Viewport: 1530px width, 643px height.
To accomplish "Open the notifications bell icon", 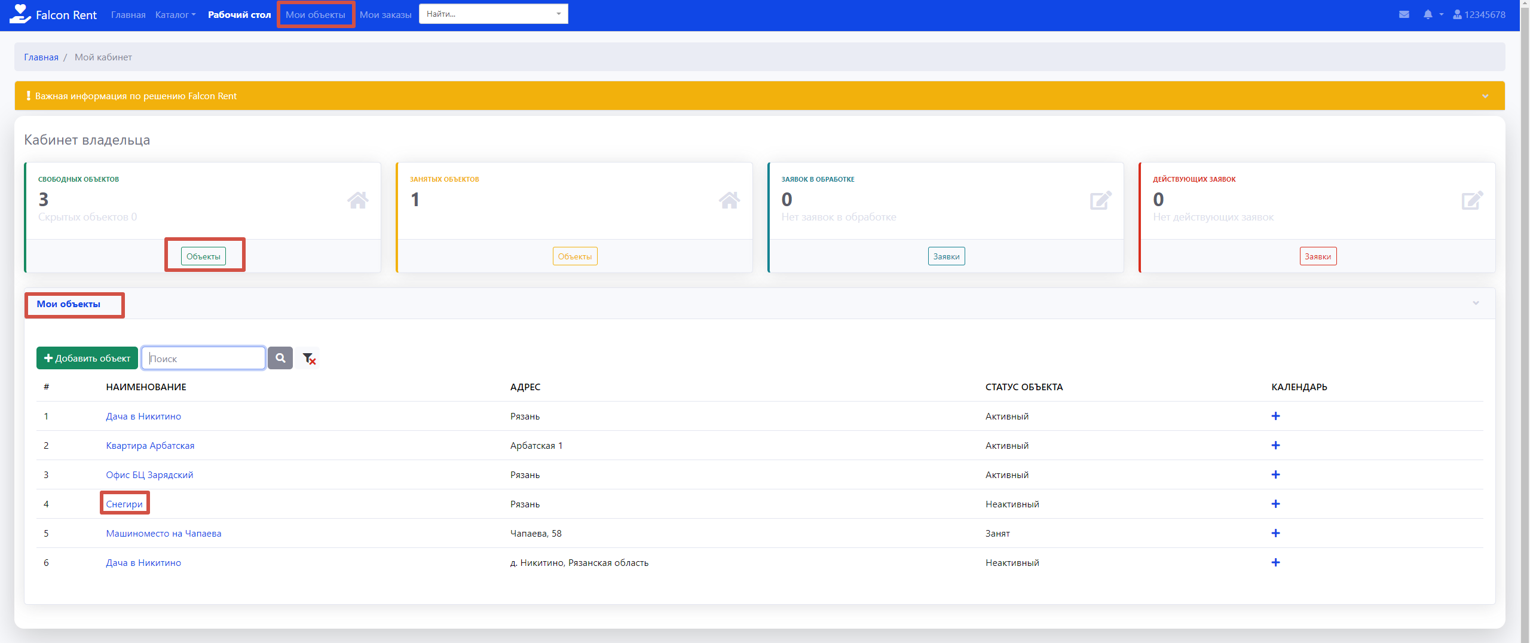I will (x=1428, y=14).
